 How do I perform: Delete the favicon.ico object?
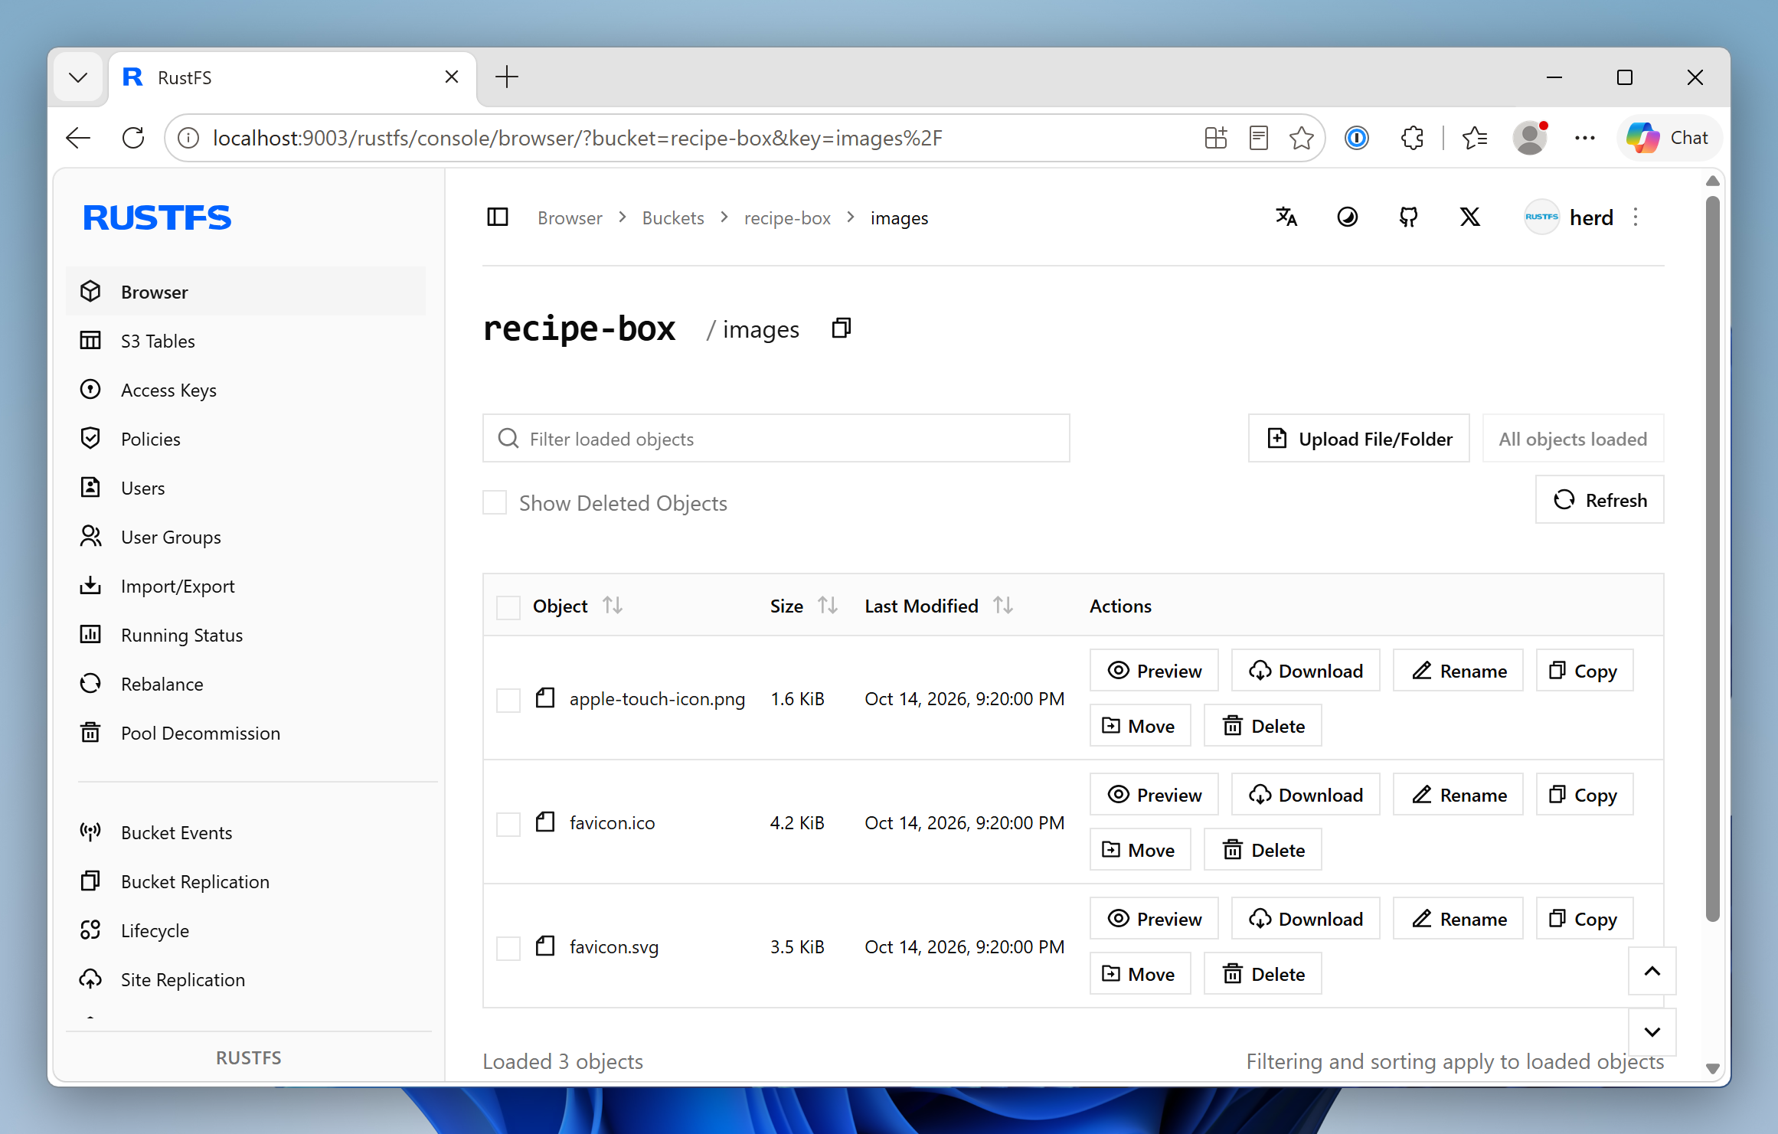click(1263, 850)
